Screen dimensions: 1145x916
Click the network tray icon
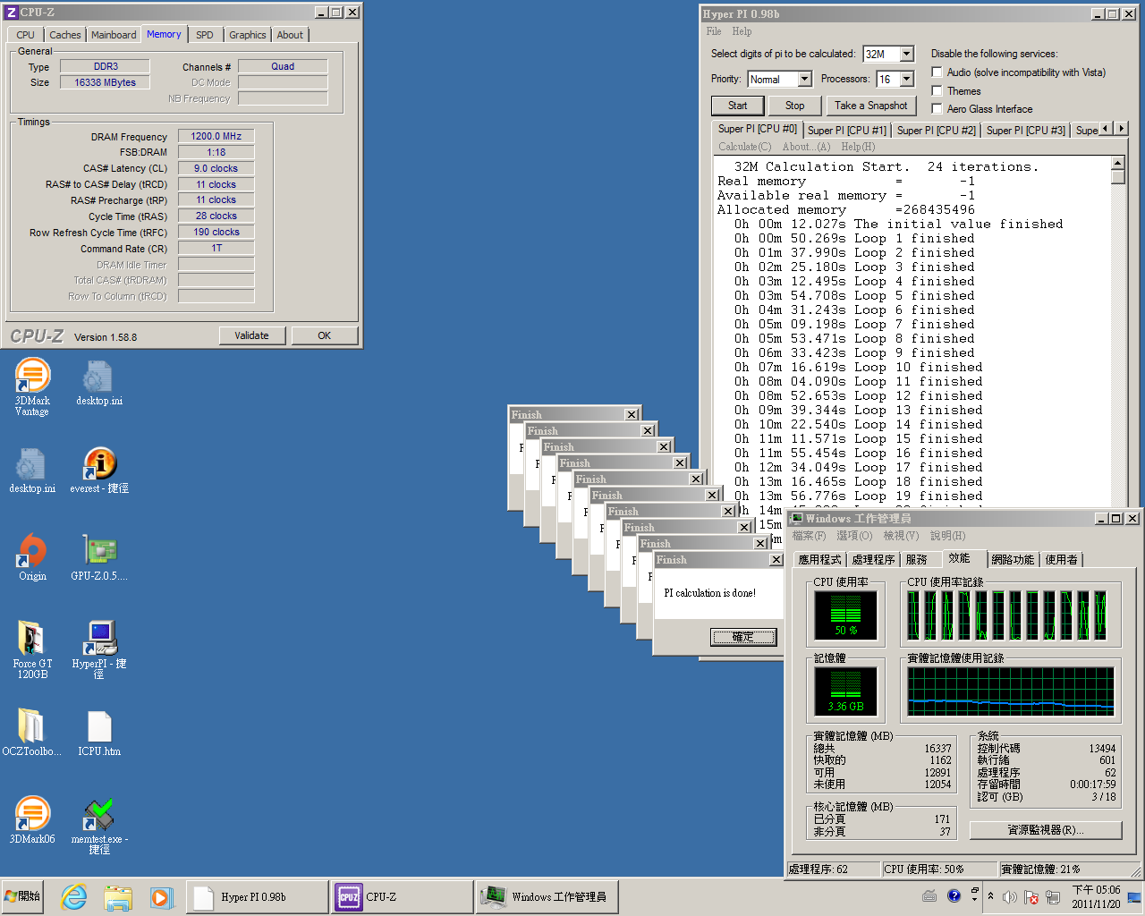[1053, 897]
